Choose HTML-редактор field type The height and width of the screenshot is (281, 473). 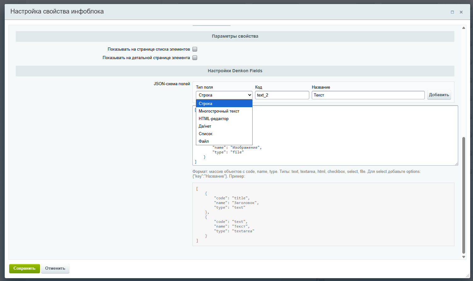click(224, 118)
